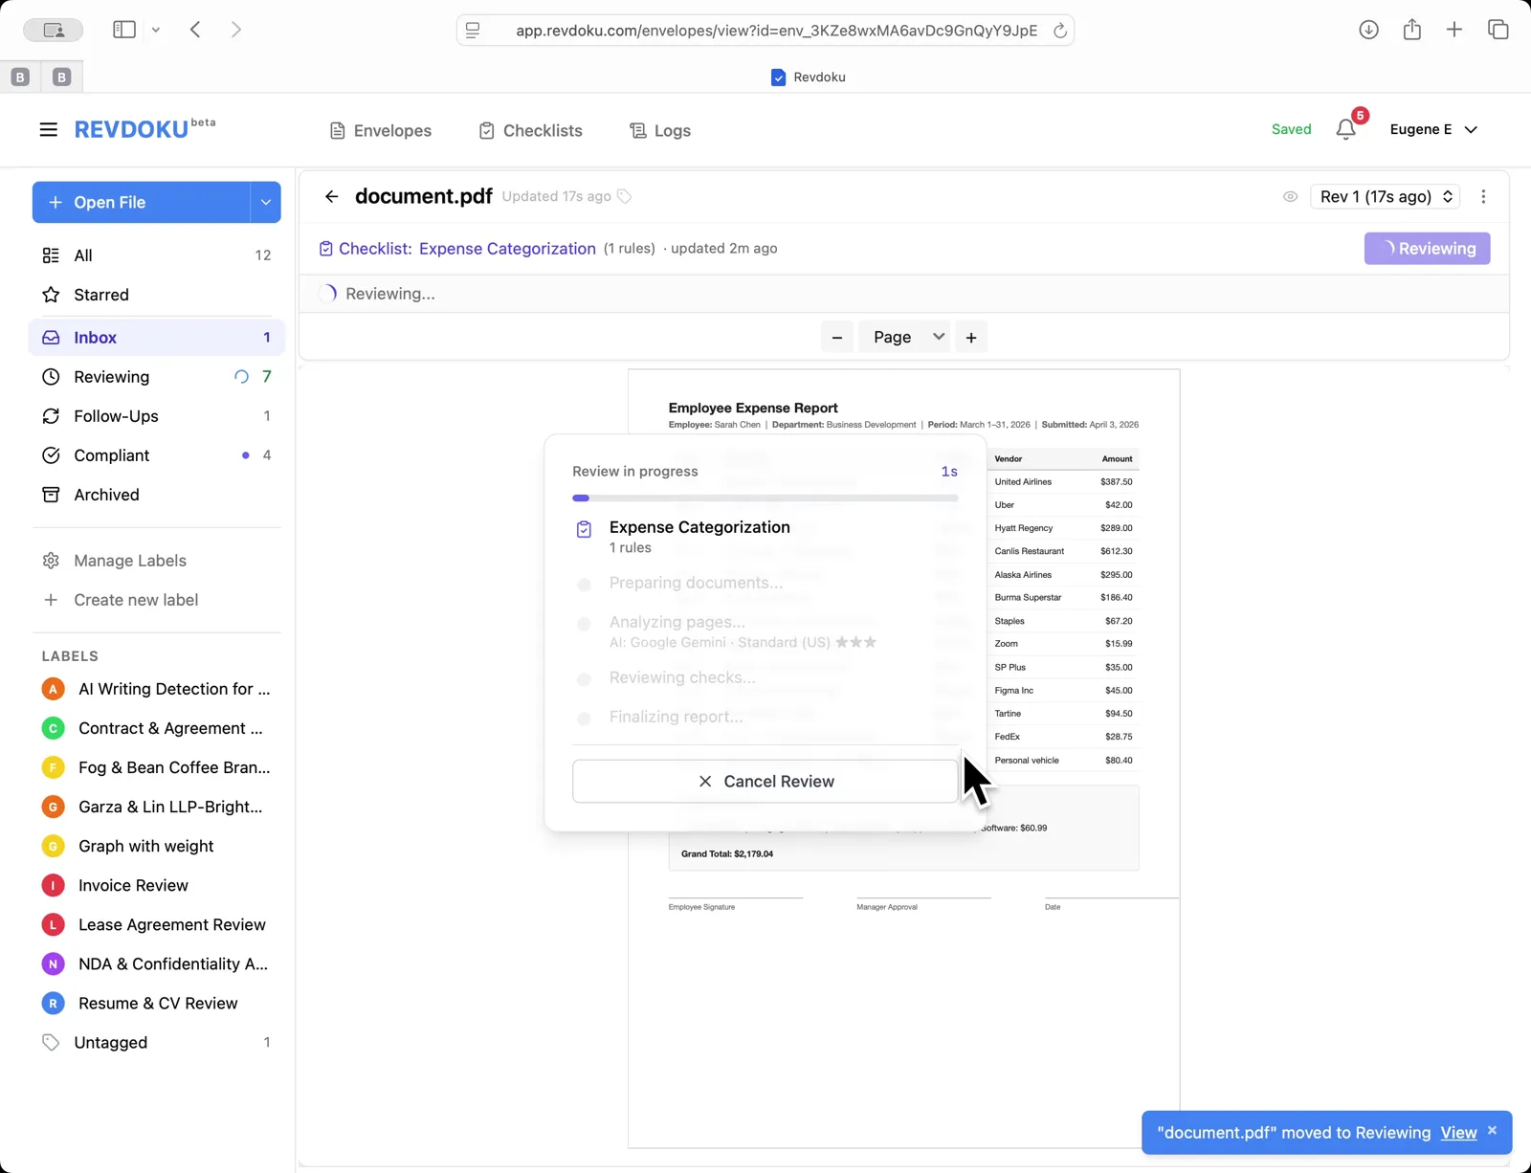1531x1173 pixels.
Task: Open the Logs section
Action: [659, 130]
